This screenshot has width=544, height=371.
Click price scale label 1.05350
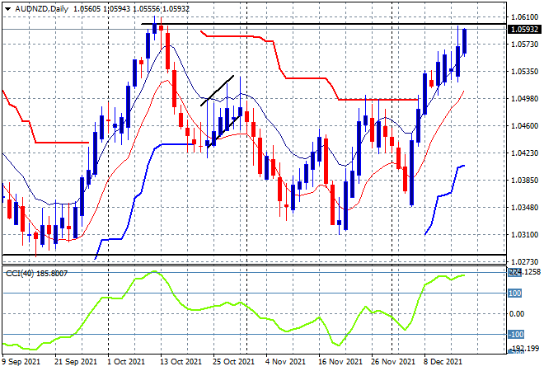[524, 72]
